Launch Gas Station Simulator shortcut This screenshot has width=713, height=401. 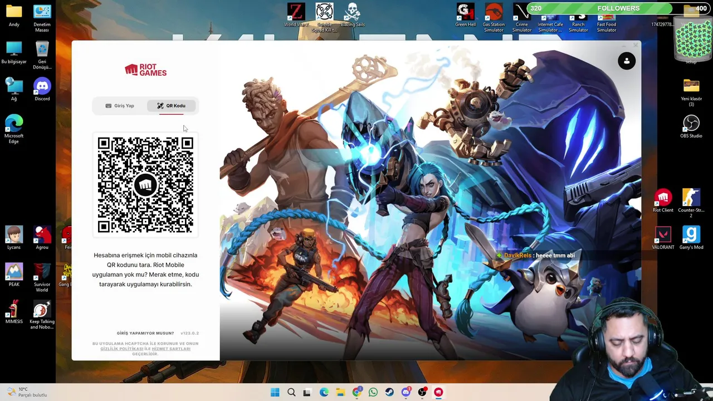(494, 18)
